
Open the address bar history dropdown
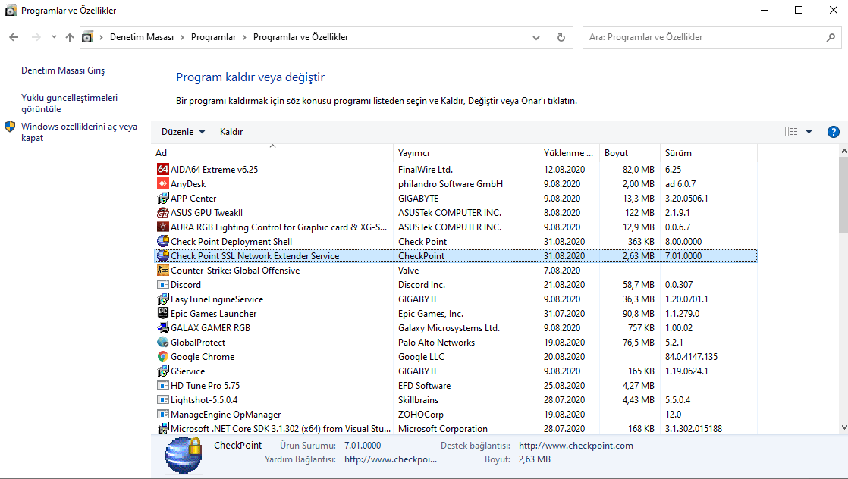click(x=536, y=37)
